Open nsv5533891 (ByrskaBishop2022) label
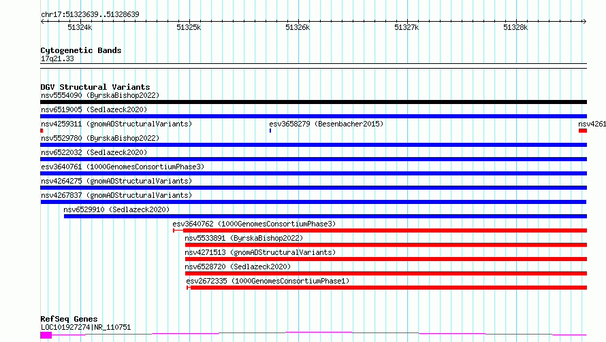Screen dimensions: 606x342 coord(244,238)
